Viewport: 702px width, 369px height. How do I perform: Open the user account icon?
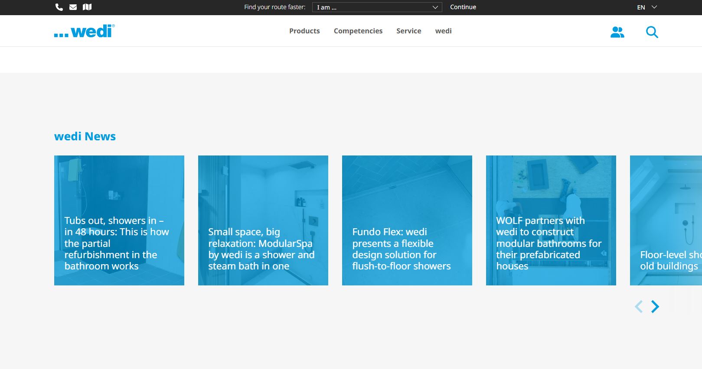coord(617,32)
